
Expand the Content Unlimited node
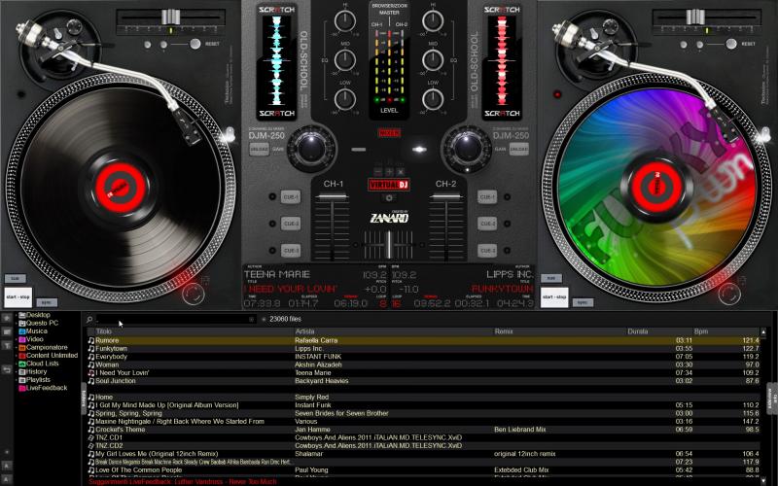[17, 356]
